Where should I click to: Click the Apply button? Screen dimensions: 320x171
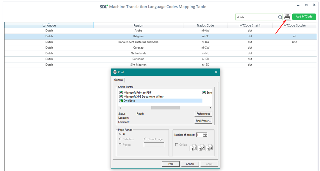pos(209,164)
